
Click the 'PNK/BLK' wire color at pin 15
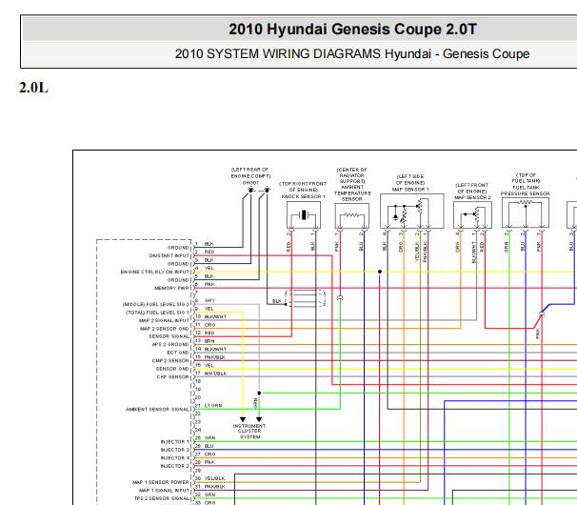pyautogui.click(x=215, y=357)
